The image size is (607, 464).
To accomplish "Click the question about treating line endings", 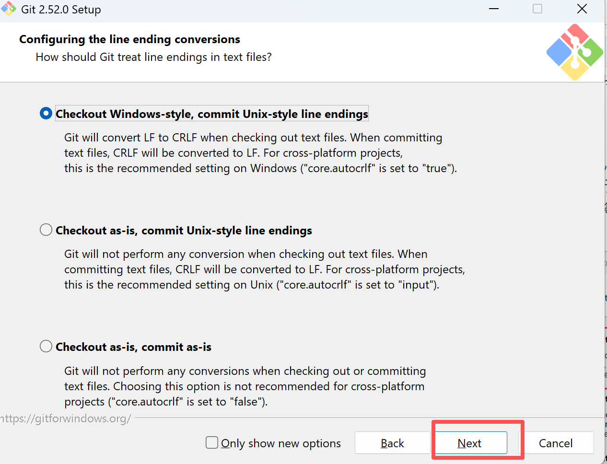I will tap(153, 57).
